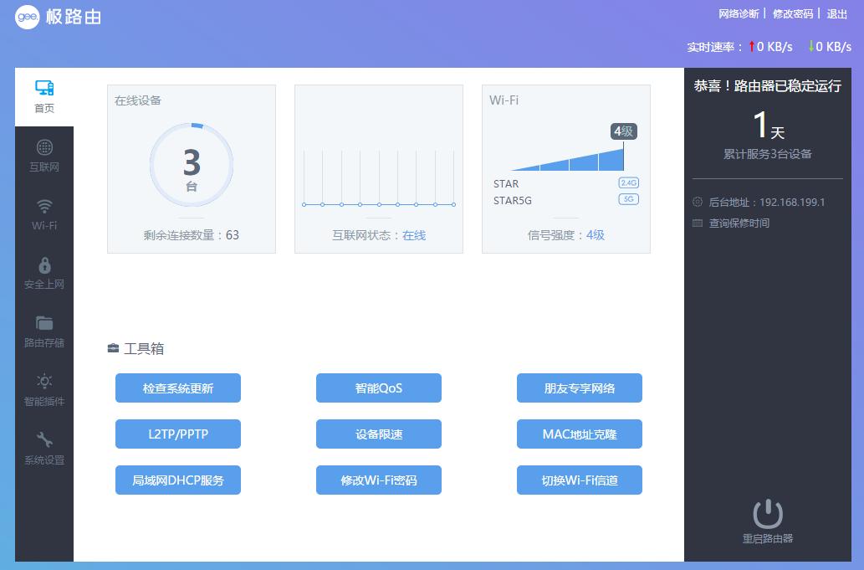This screenshot has width=864, height=570.
Task: Open the 智能QoS tool
Action: point(378,388)
